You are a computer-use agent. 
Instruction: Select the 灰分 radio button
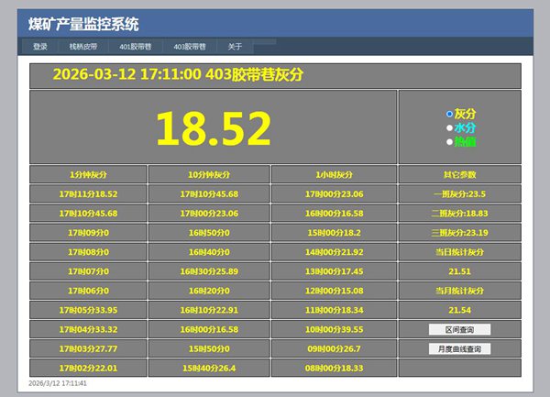[x=449, y=114]
